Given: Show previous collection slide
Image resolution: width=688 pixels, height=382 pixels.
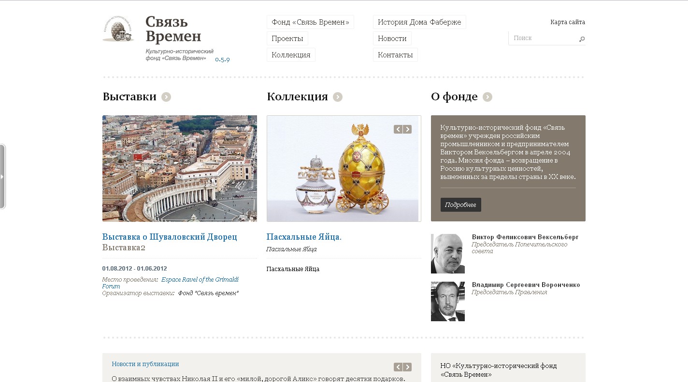Looking at the screenshot, I should [x=398, y=129].
